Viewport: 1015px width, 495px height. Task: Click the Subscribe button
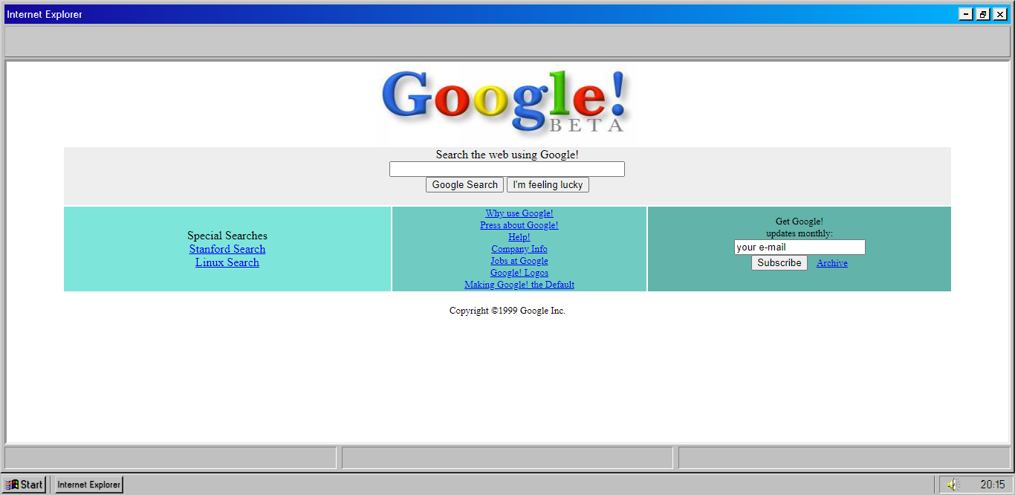click(x=779, y=263)
